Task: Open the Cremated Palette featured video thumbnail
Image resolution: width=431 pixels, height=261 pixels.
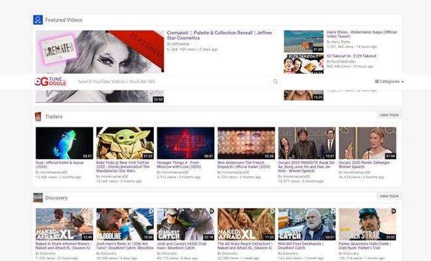Action: click(x=99, y=52)
